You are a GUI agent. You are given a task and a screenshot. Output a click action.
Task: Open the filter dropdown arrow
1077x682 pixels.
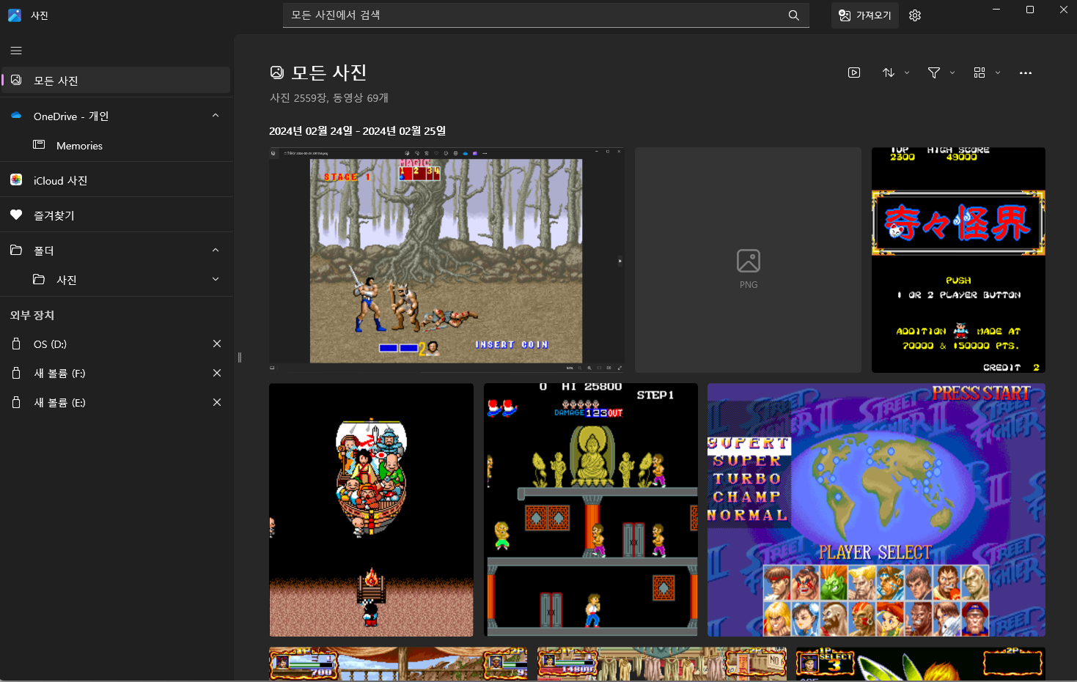point(952,73)
